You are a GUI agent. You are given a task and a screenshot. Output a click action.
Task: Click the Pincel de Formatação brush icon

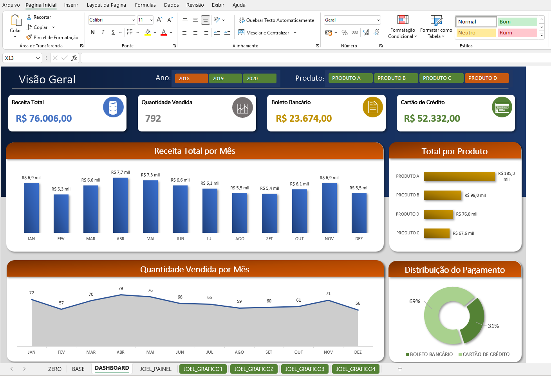click(29, 37)
